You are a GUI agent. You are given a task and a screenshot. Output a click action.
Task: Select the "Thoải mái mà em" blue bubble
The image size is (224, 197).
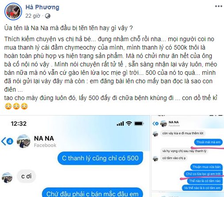[208, 142]
